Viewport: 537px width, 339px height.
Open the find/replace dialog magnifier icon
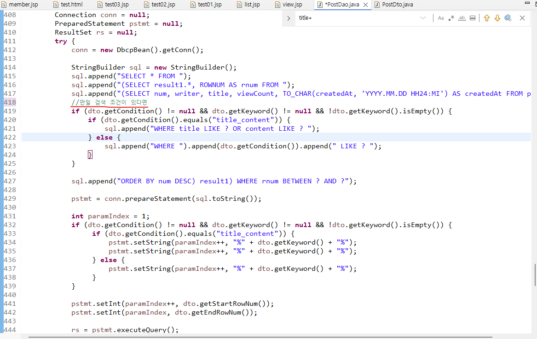point(508,18)
